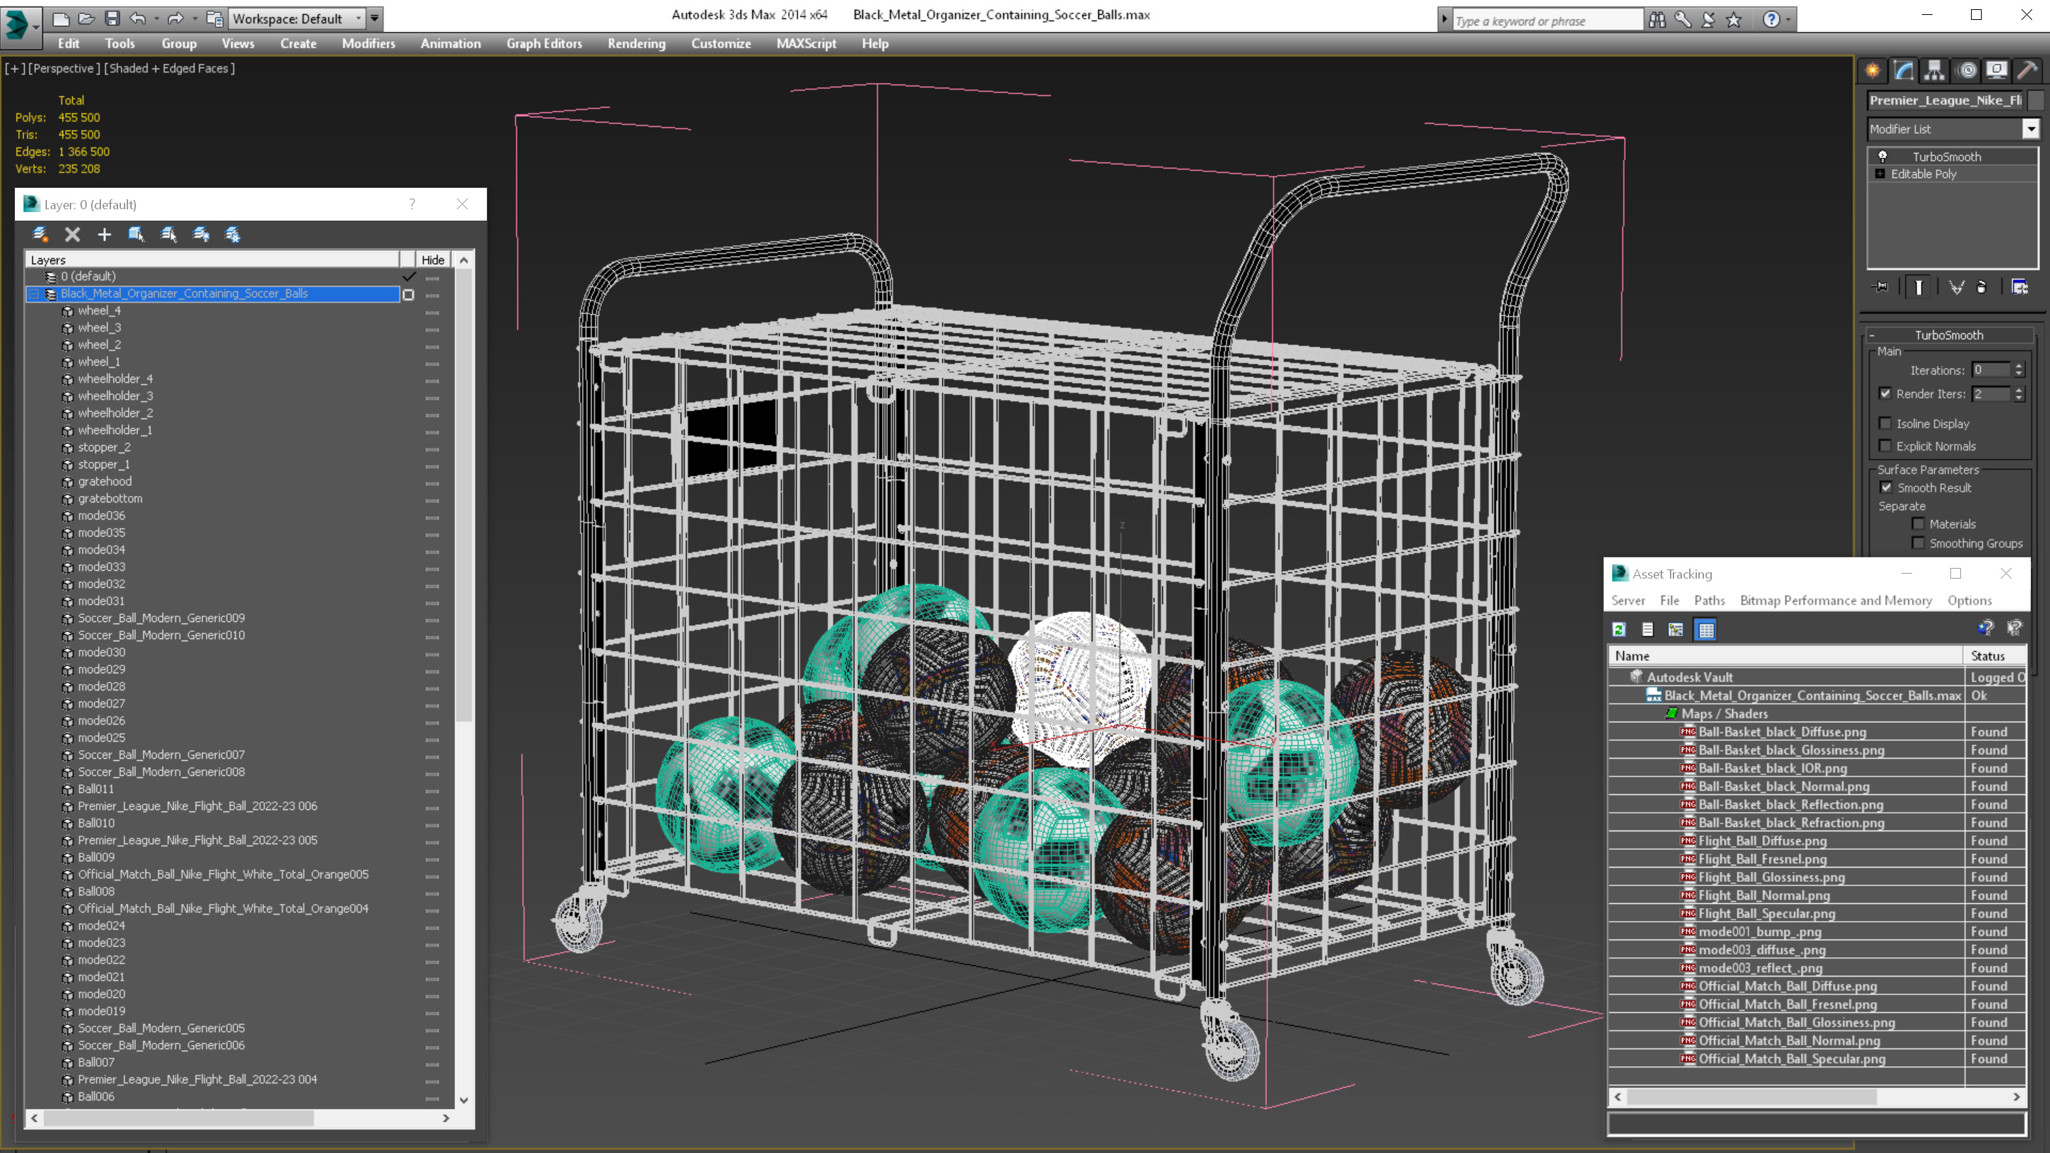Click the Hide column header in Layer dialog
This screenshot has width=2050, height=1153.
tap(433, 259)
